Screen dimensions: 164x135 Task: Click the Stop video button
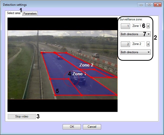[x=22, y=116]
